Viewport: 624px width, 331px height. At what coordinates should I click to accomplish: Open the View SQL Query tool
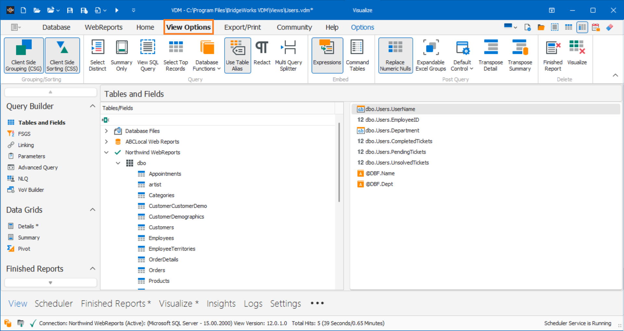click(x=148, y=55)
